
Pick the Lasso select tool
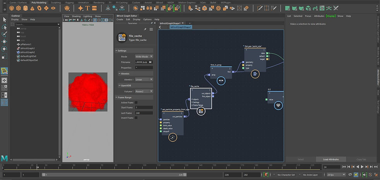tap(4, 27)
